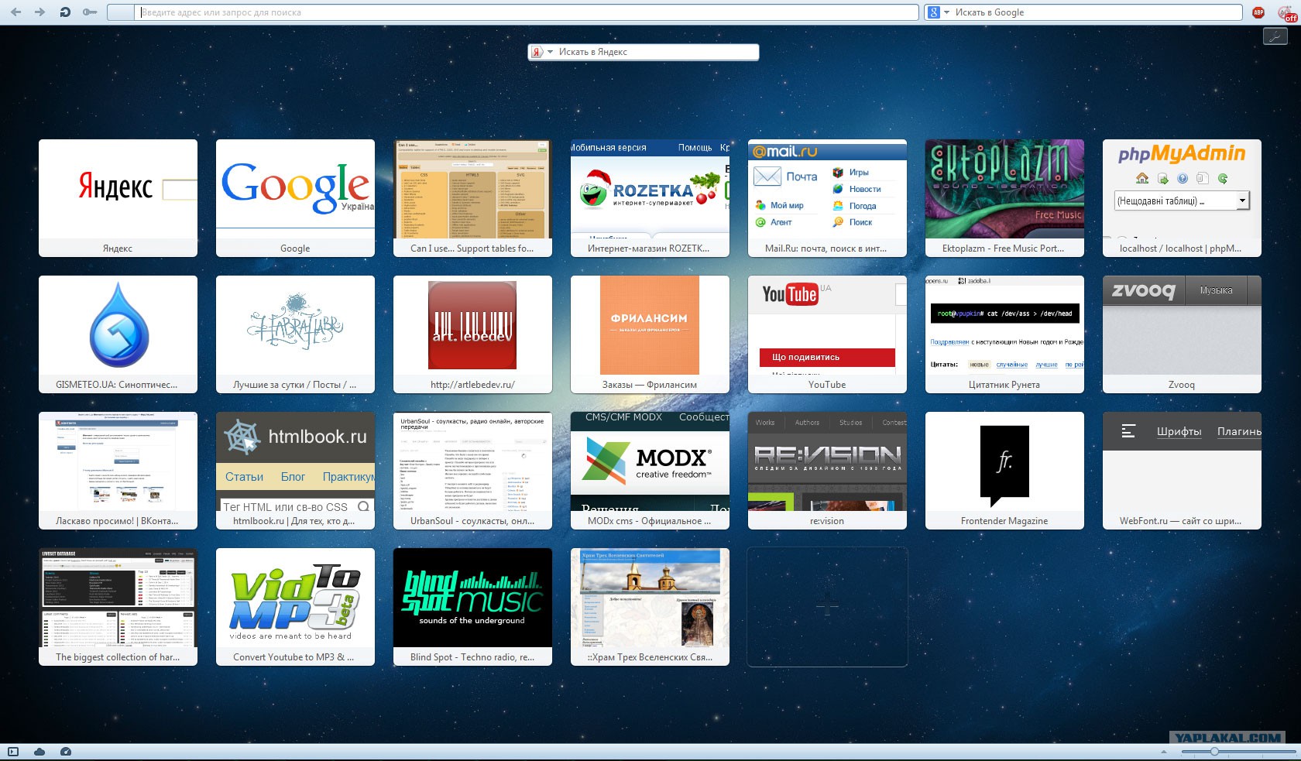Screen dimensions: 1301x761
Task: Open the re:vision speed dial
Action: [x=827, y=471]
